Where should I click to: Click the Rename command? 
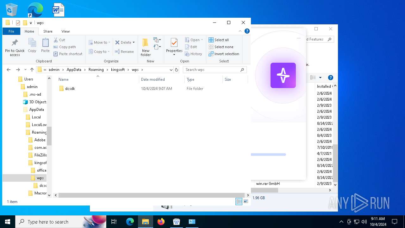point(124,52)
